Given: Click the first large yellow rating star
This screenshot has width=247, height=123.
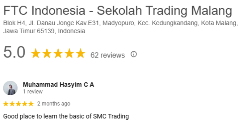Looking at the screenshot, I should point(36,54).
